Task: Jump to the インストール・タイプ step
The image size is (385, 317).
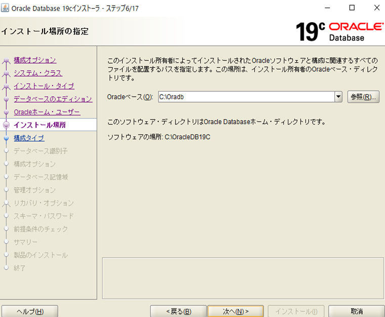Action: 44,86
